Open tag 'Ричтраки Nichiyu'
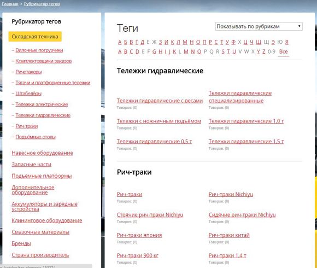This screenshot has height=268, width=317. pos(231,194)
